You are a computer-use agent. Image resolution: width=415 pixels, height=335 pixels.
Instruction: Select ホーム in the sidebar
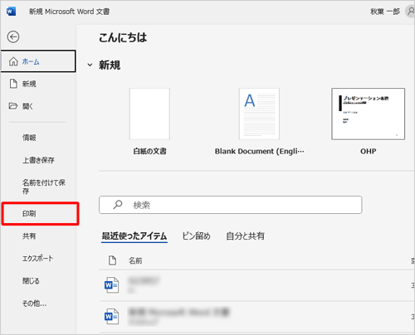38,61
